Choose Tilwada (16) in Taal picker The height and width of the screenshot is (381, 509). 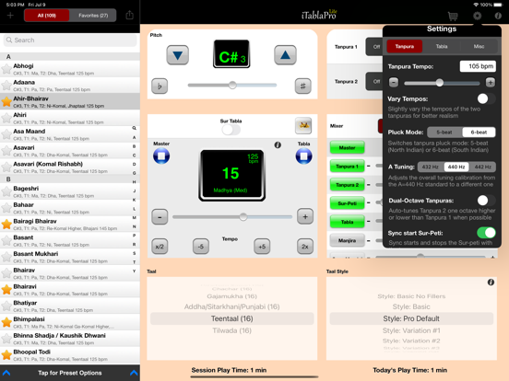(231, 330)
